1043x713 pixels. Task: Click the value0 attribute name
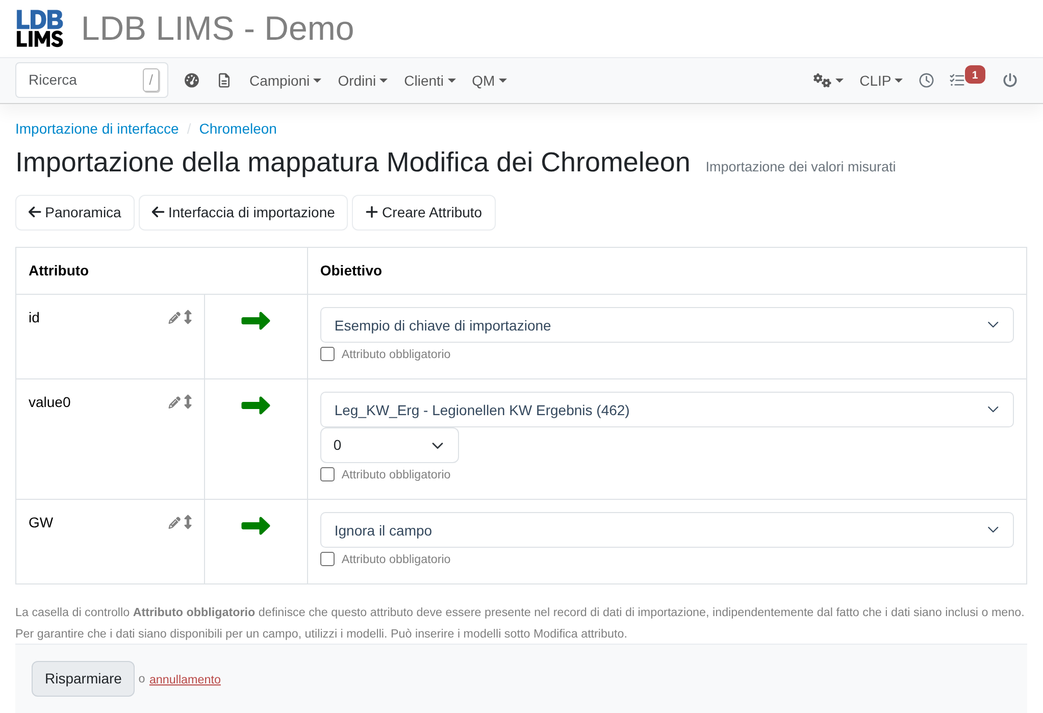(49, 402)
